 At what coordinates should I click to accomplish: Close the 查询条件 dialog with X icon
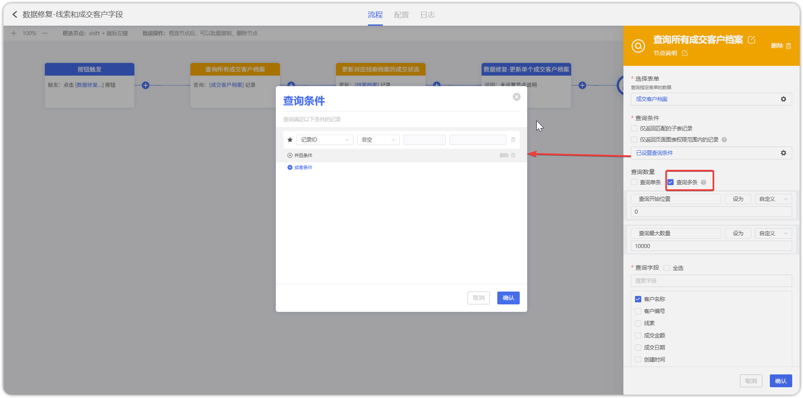pos(516,97)
